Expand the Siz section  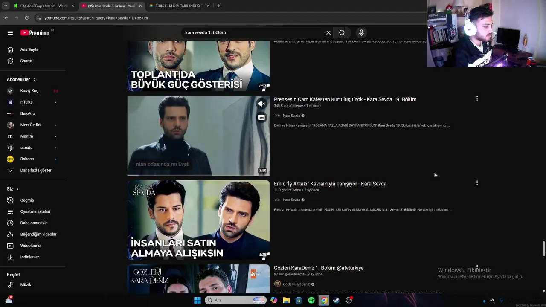click(x=13, y=189)
